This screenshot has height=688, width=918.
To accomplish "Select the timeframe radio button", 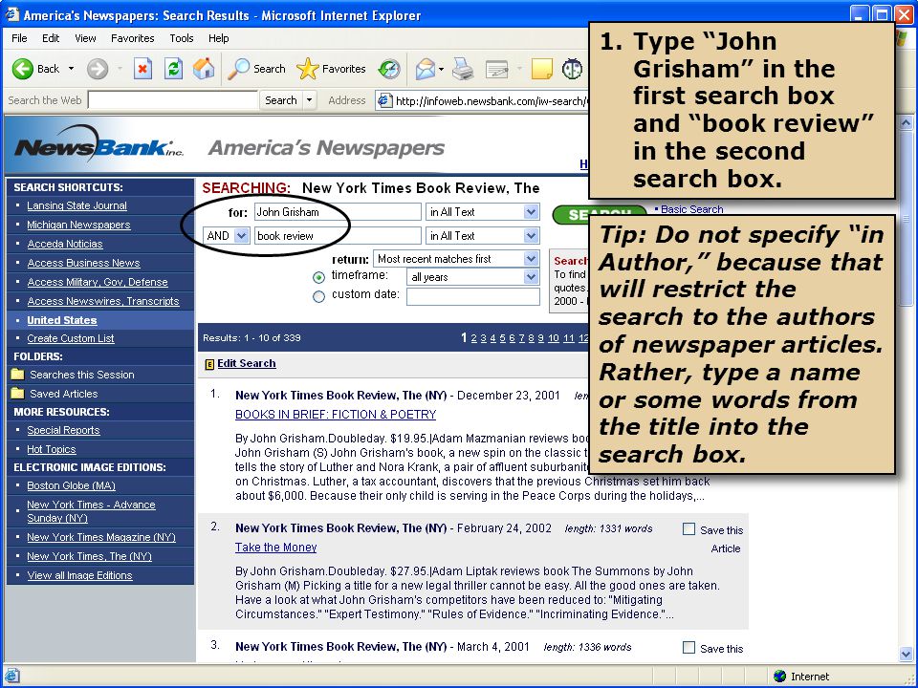I will (x=318, y=277).
